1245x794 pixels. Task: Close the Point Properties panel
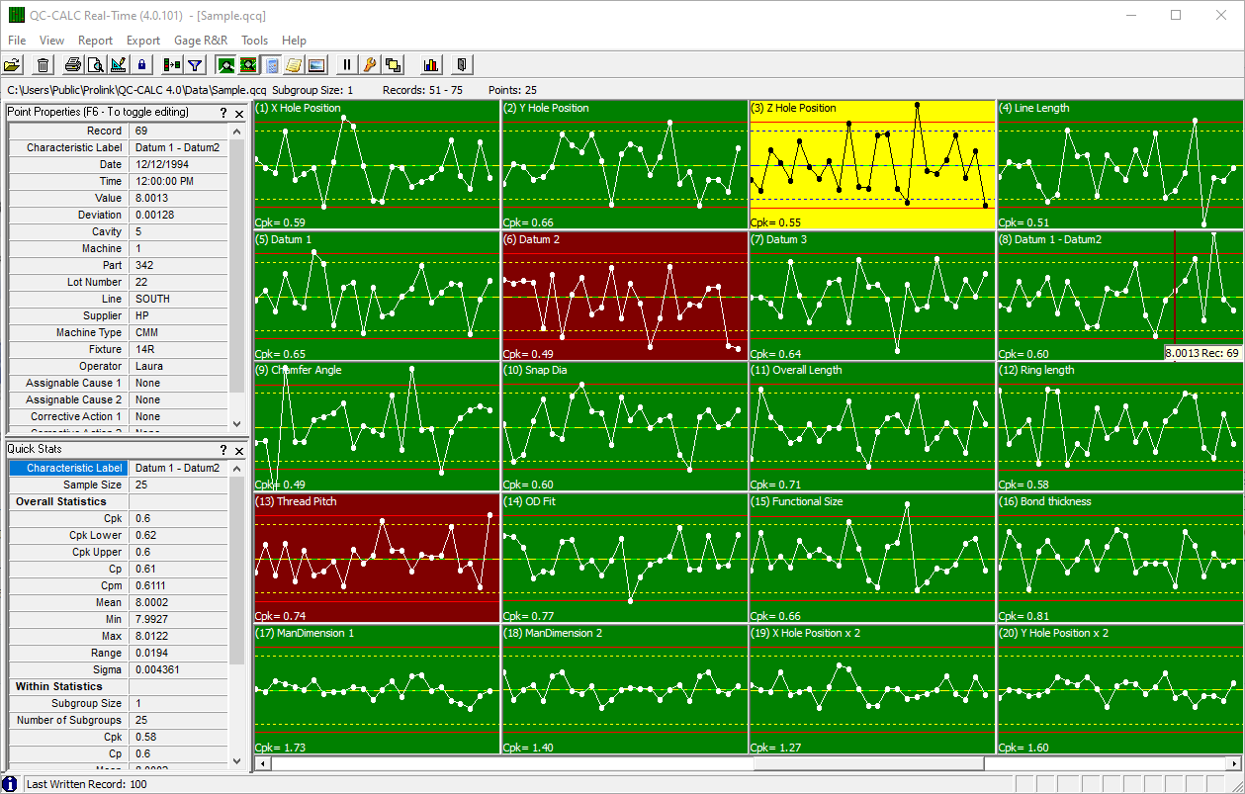click(238, 113)
